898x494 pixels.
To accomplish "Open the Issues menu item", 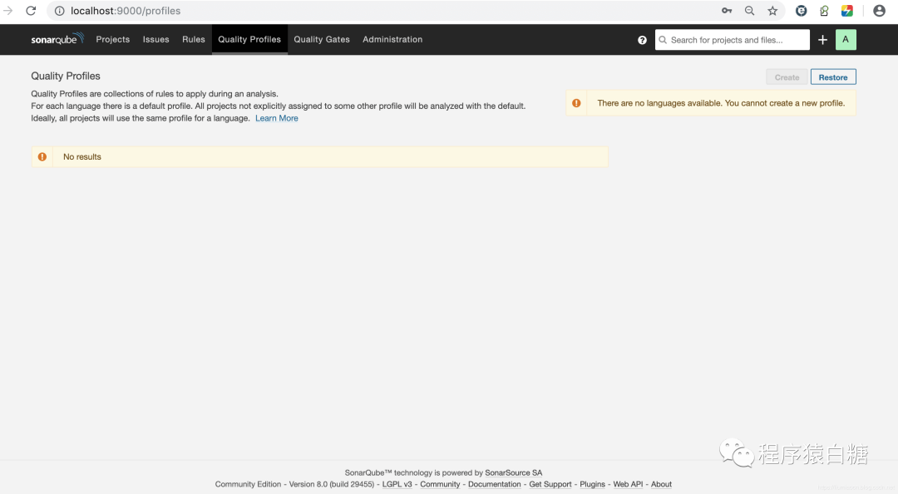I will [x=155, y=39].
